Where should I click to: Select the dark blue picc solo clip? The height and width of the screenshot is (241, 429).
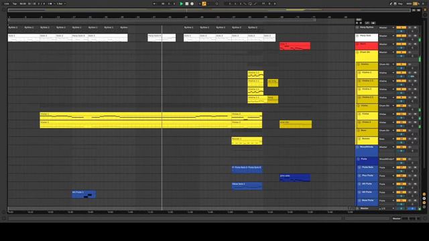coord(295,177)
